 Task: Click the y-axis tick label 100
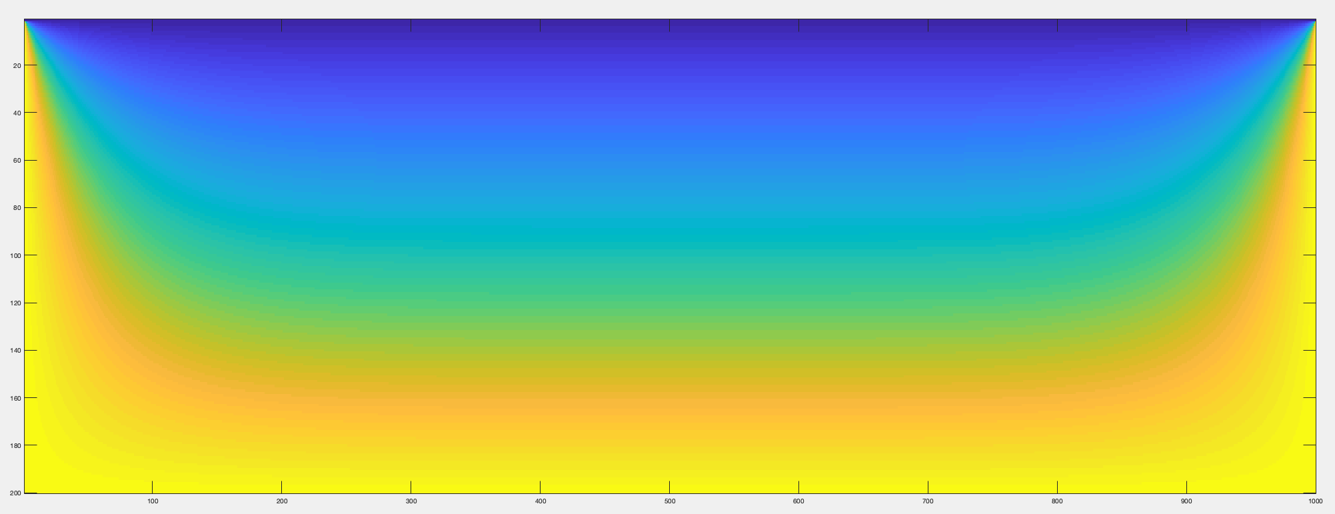[x=15, y=255]
